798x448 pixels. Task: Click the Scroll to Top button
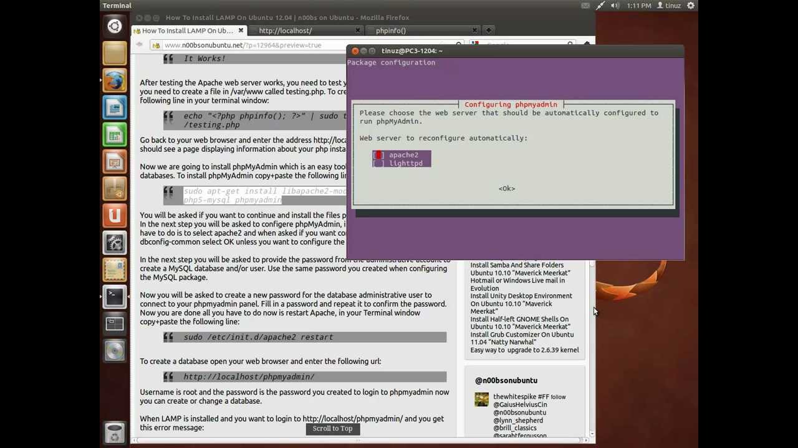[x=332, y=428]
